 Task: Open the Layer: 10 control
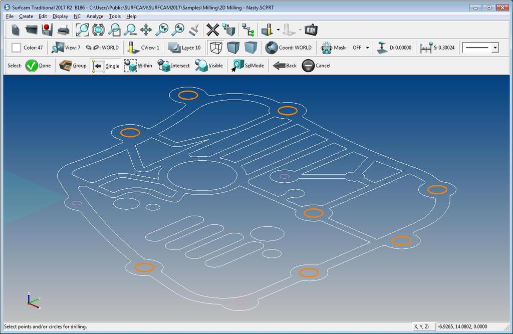tap(184, 48)
